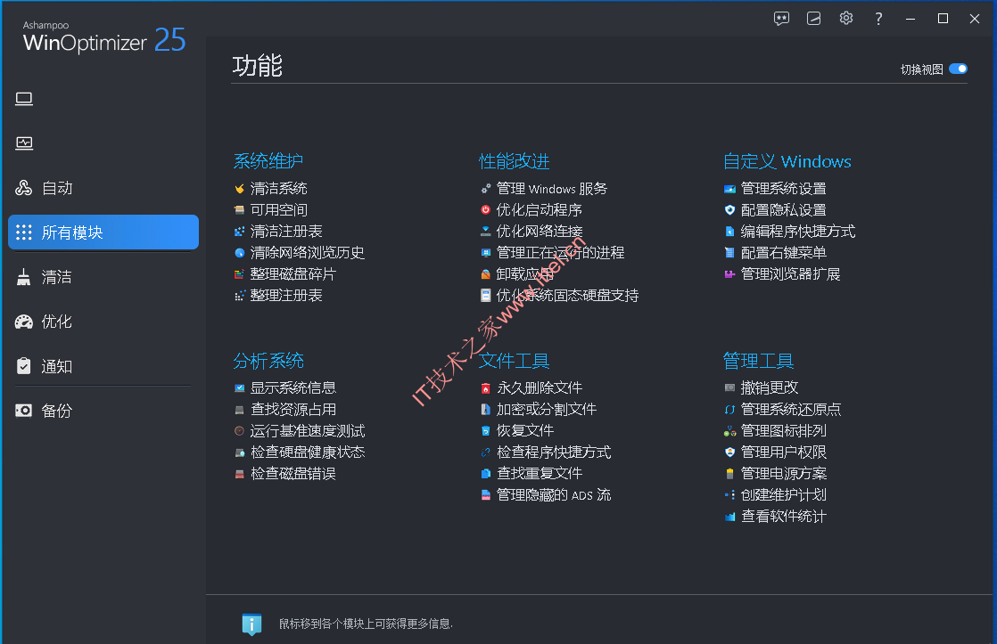The image size is (997, 644).
Task: Click the purple icon beside 管理浏览器扩展
Action: point(730,274)
